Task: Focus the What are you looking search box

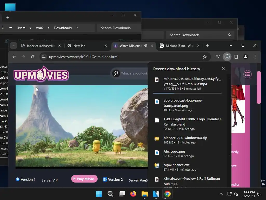Action: 134,73
